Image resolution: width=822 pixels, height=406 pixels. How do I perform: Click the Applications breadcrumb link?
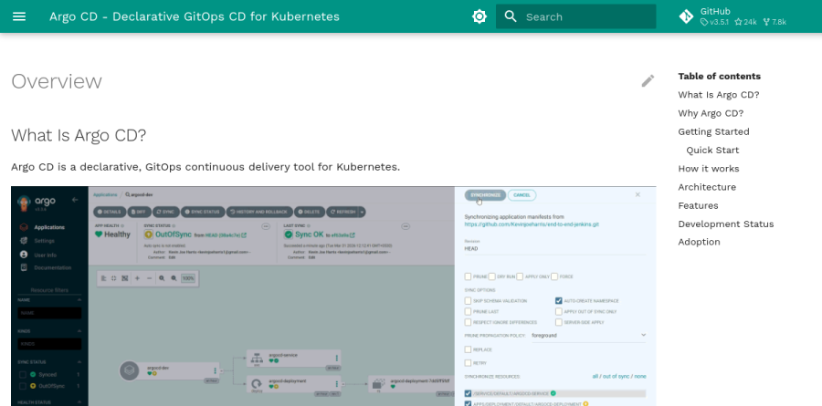tap(105, 195)
